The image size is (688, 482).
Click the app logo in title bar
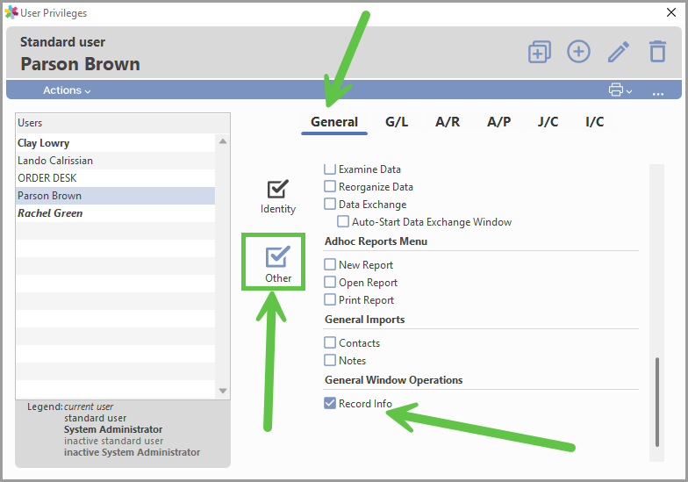(11, 12)
